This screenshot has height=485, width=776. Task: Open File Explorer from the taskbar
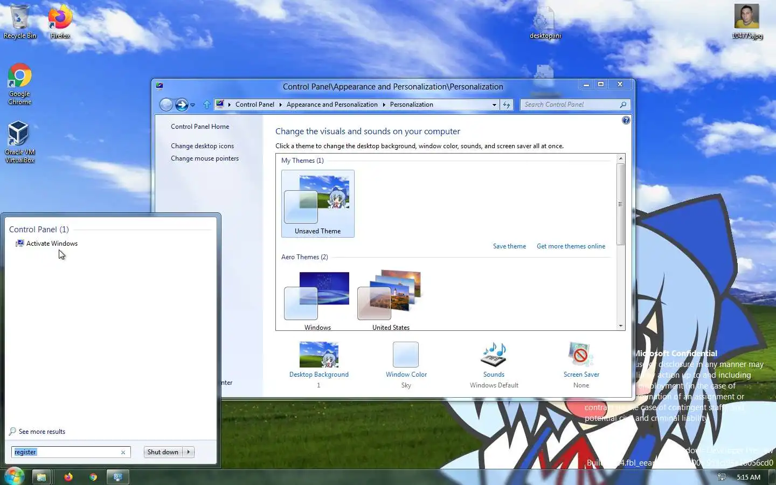coord(41,477)
